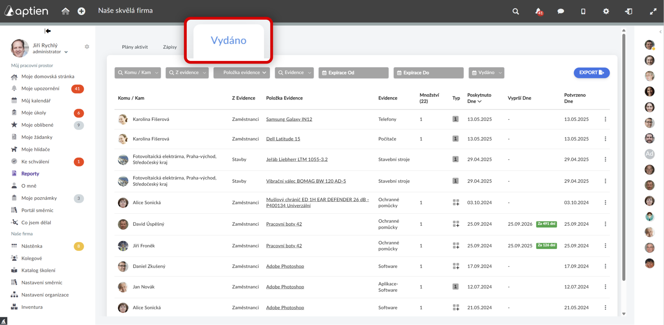Expand the Vydáno date filter dropdown
This screenshot has height=325, width=664.
pos(486,73)
